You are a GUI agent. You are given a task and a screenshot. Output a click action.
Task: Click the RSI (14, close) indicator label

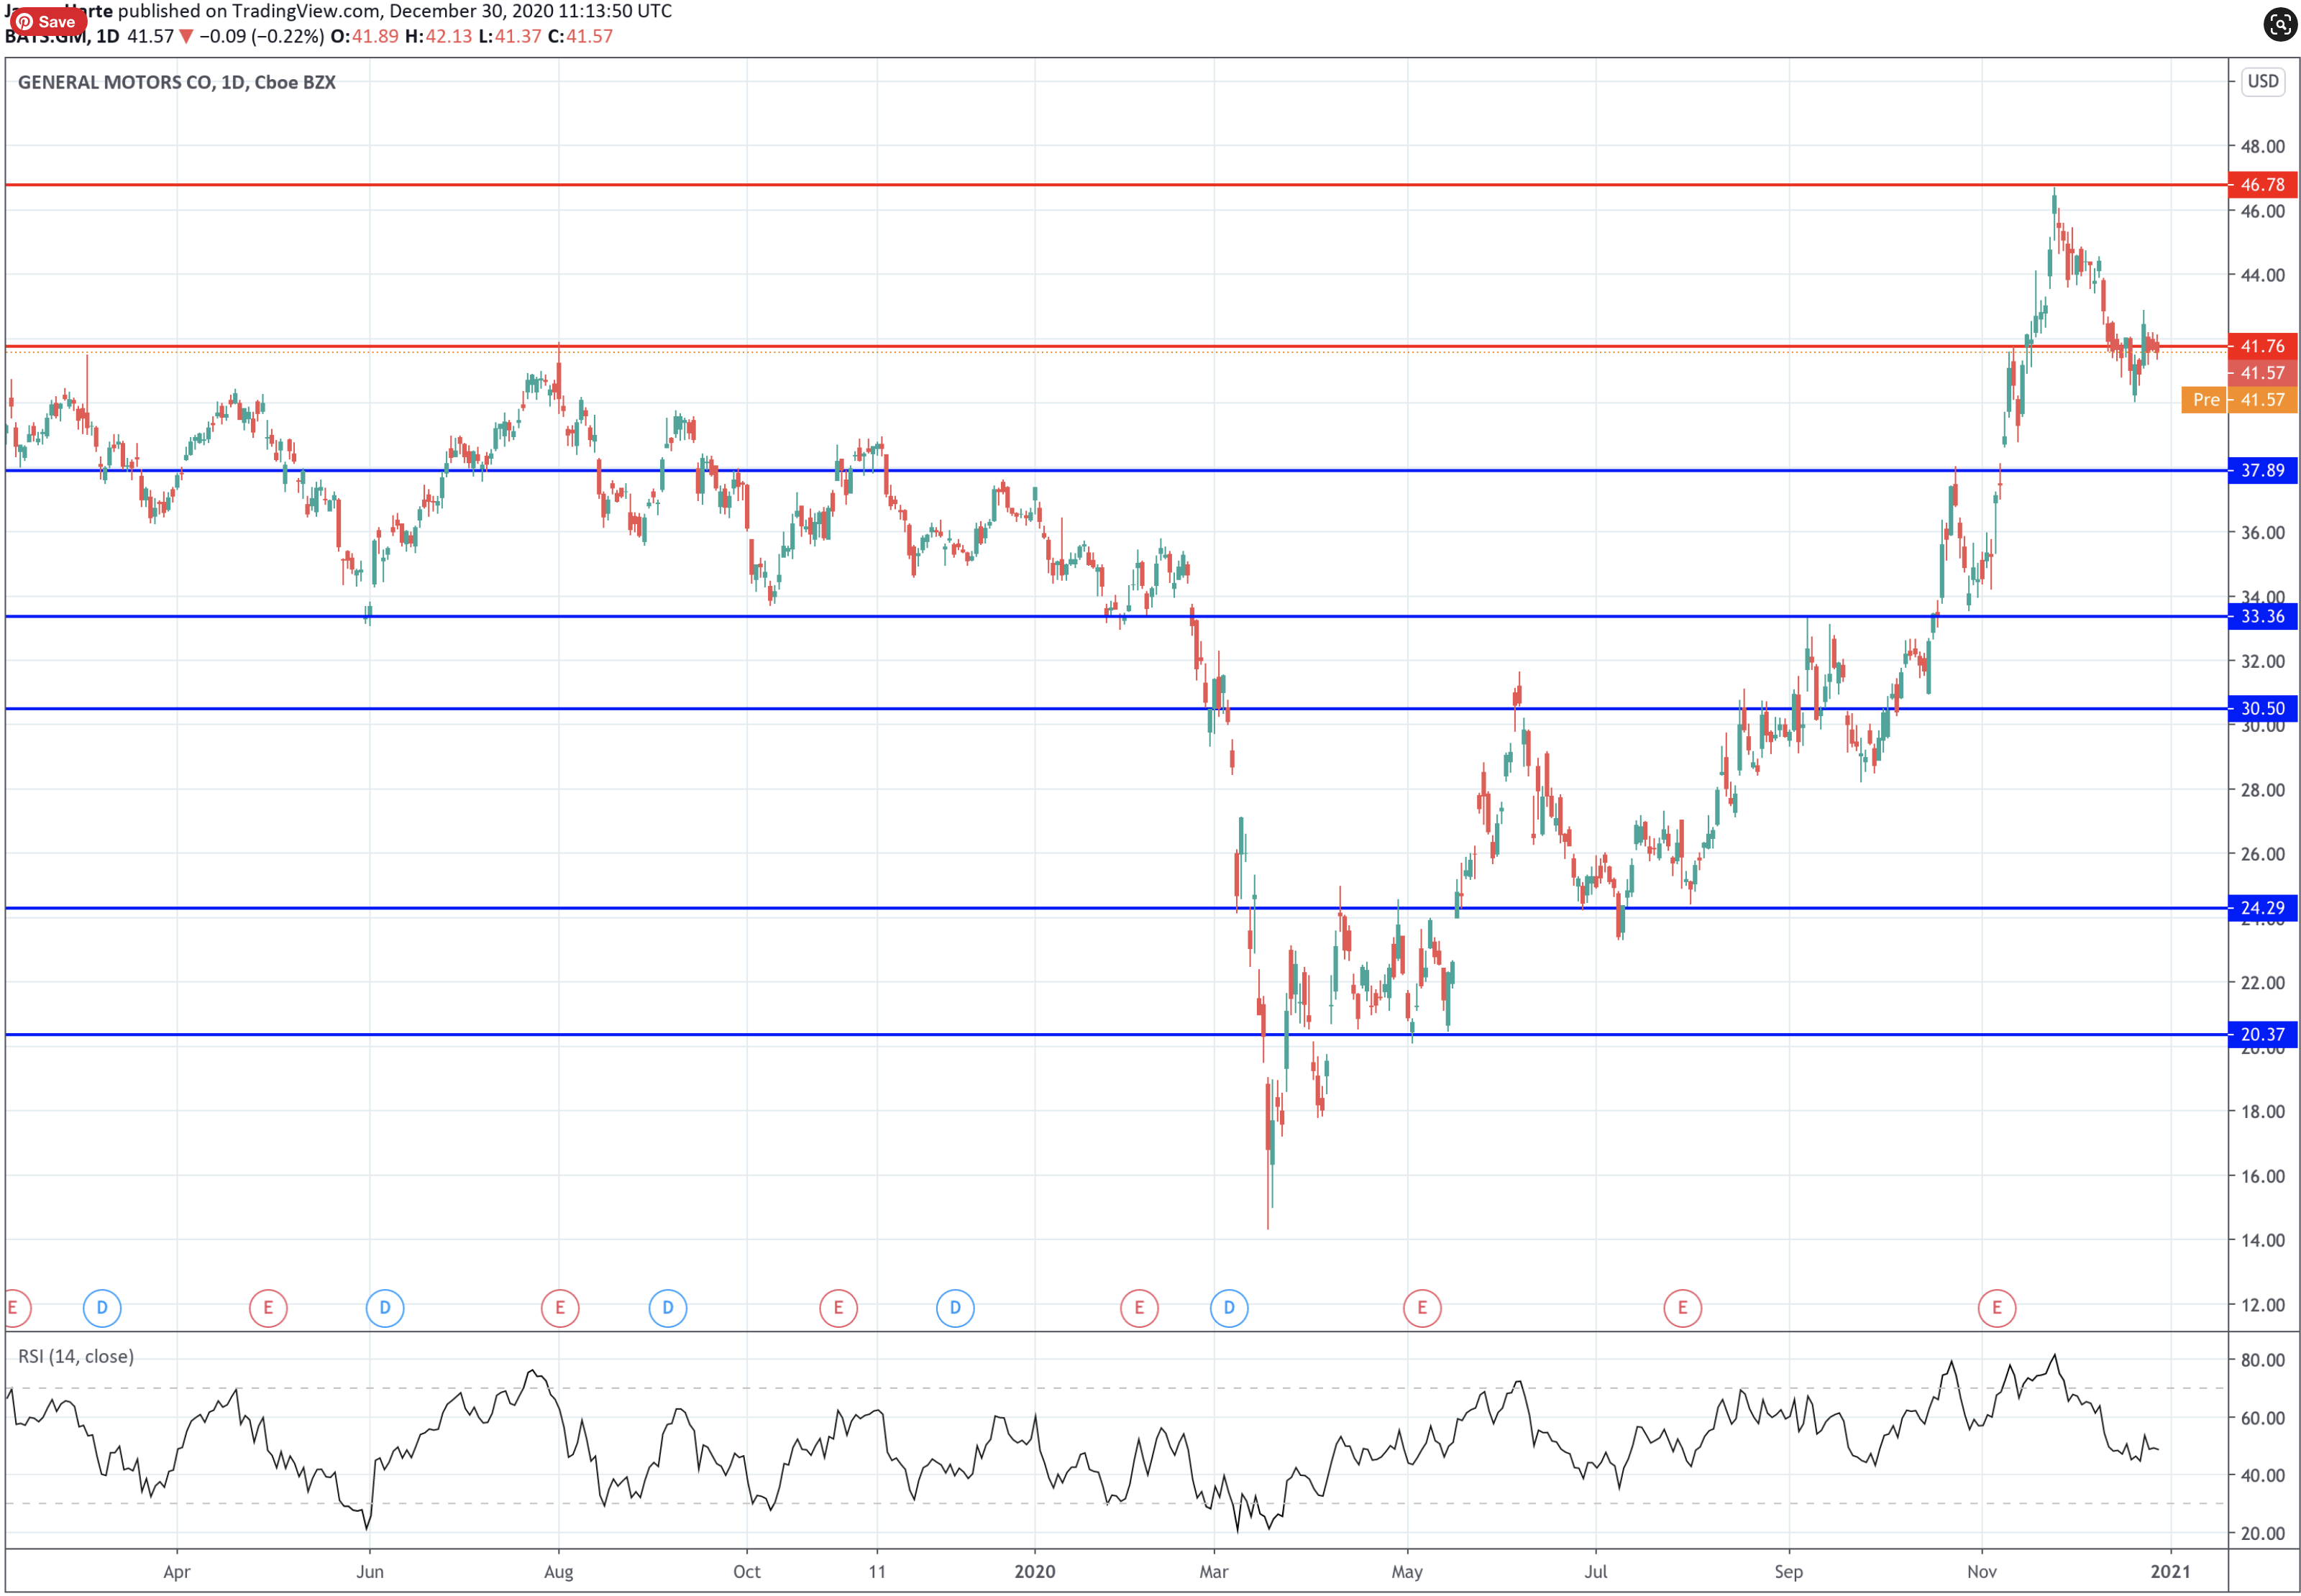76,1356
